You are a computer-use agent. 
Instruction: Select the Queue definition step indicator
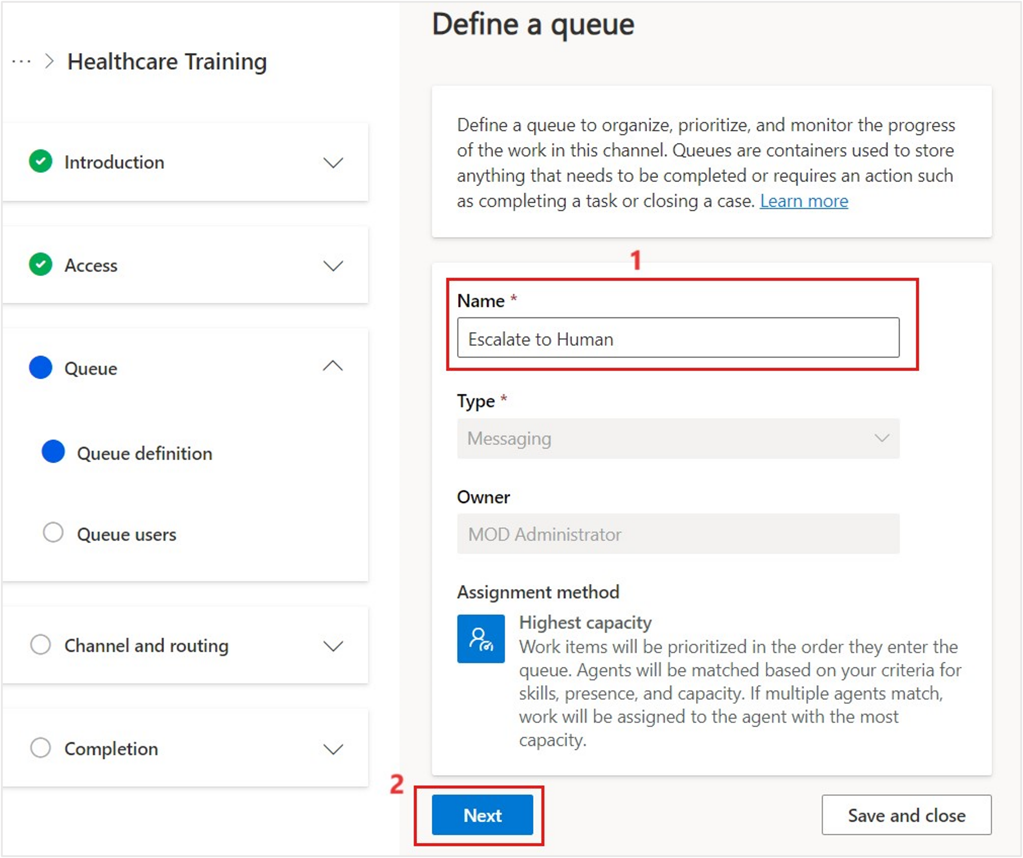pos(53,452)
